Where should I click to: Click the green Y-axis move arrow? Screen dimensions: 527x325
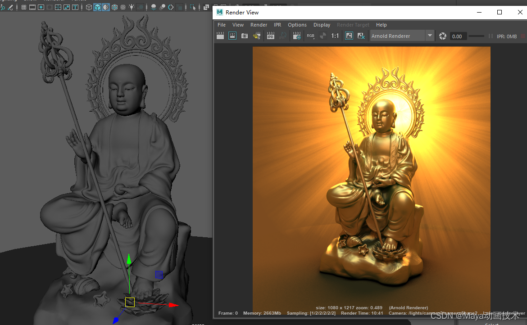tap(129, 259)
